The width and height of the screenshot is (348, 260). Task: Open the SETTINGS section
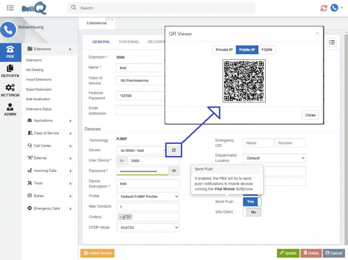tap(10, 91)
